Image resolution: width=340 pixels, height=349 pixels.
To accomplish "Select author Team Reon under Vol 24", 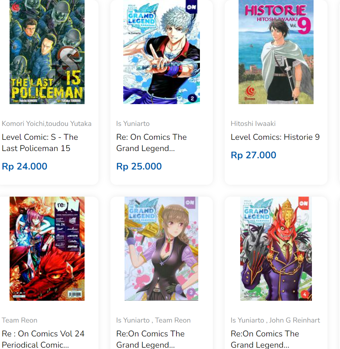I will 19,320.
